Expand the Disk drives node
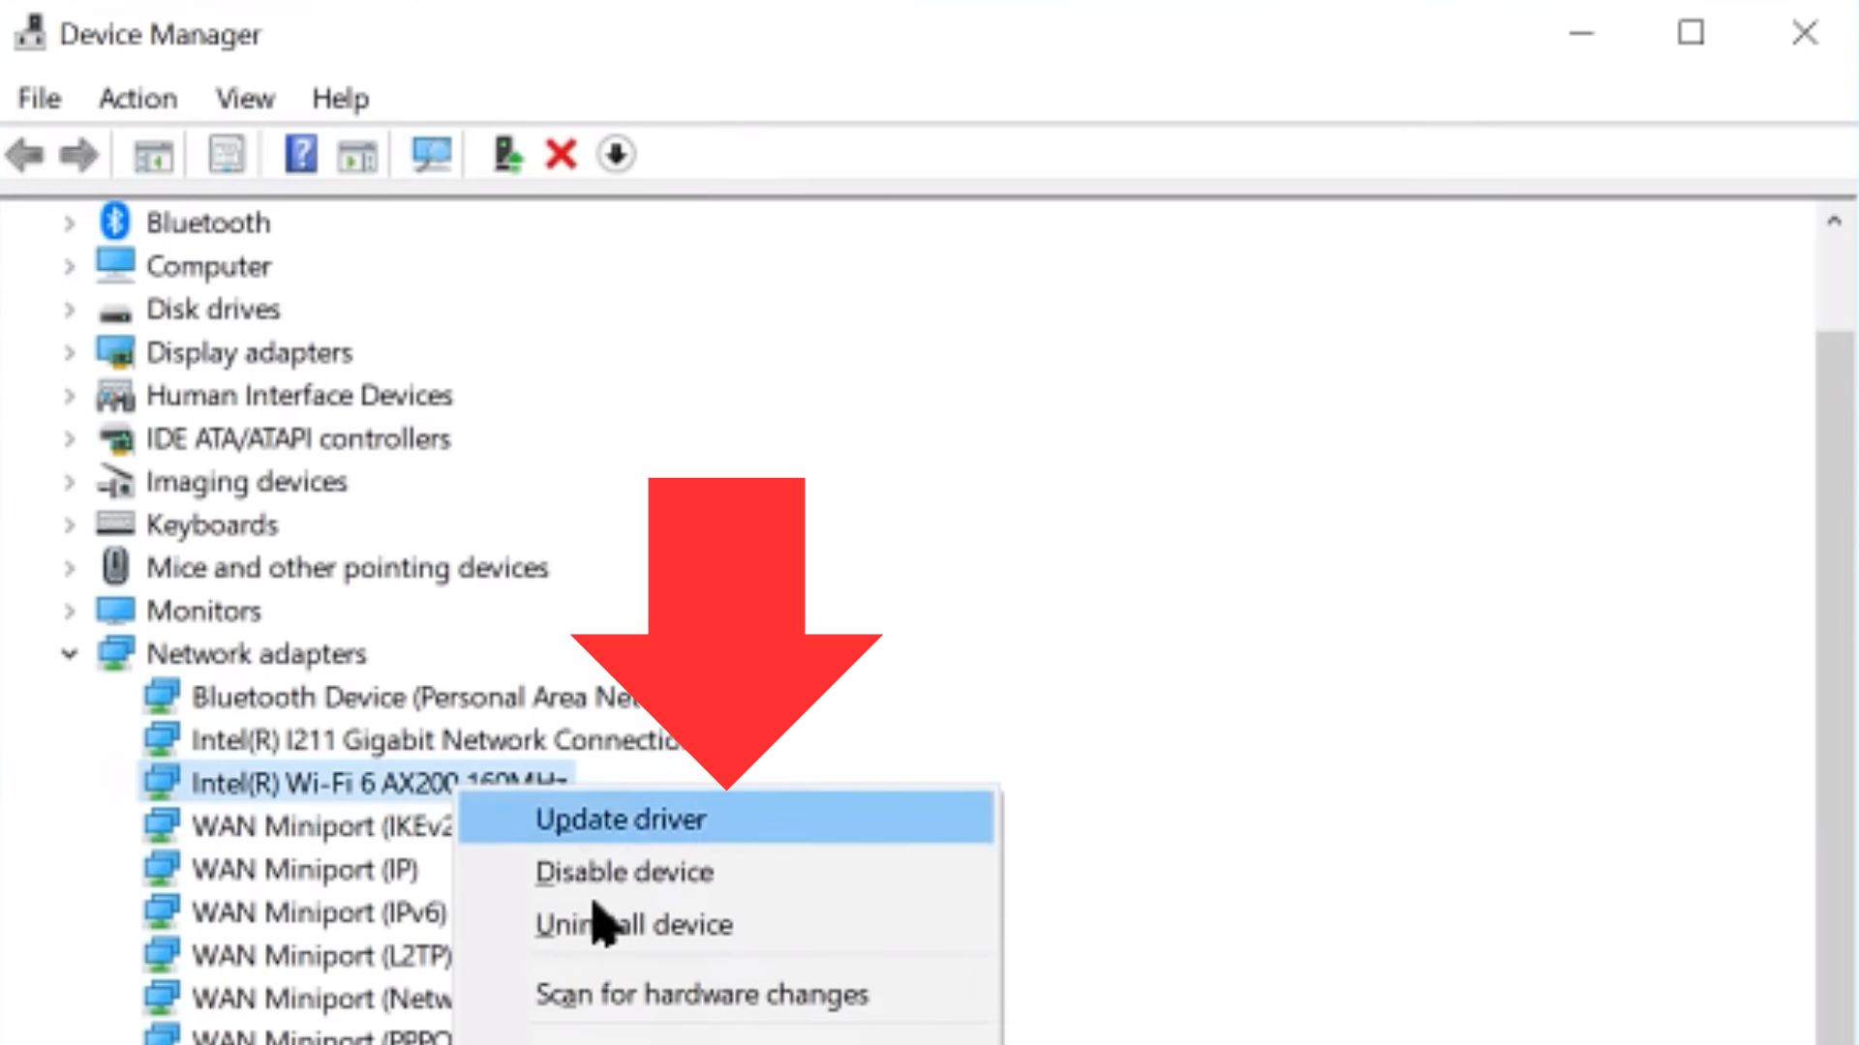 pos(69,310)
